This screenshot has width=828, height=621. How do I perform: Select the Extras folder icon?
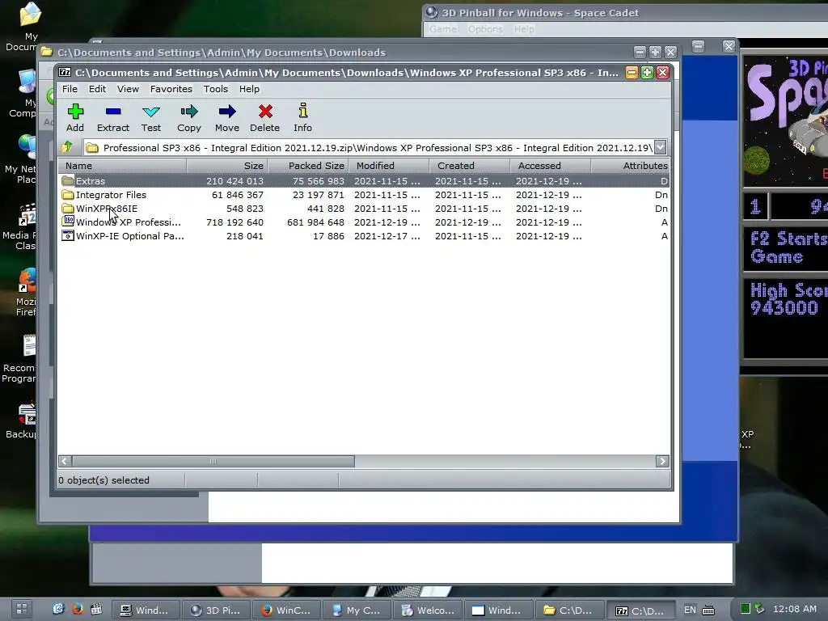point(68,180)
